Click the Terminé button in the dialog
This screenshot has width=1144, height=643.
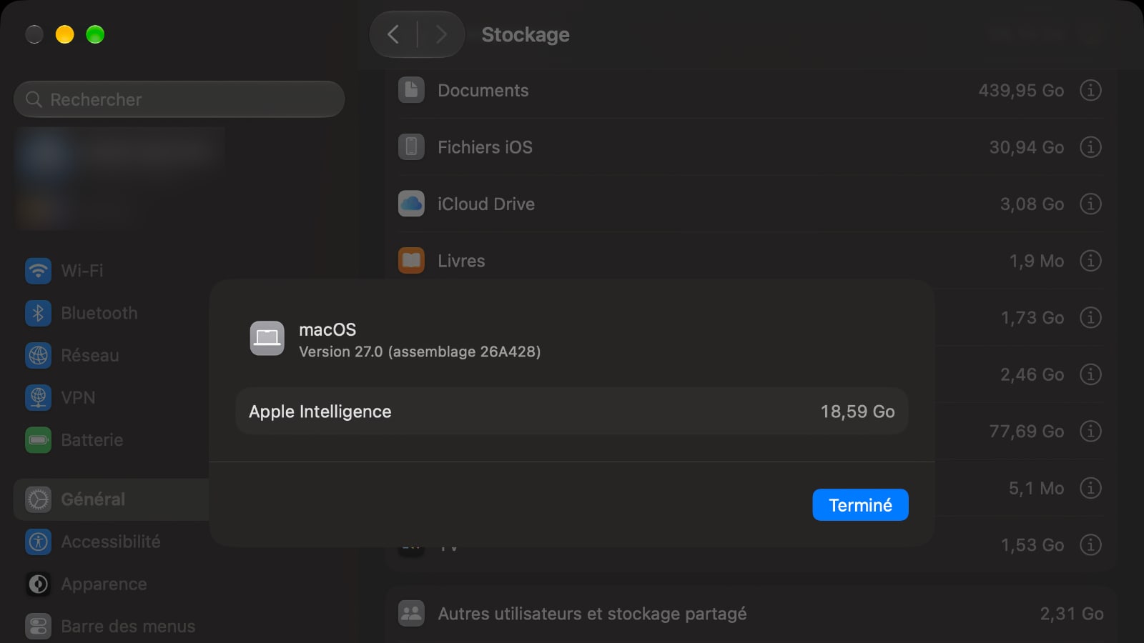pos(860,505)
